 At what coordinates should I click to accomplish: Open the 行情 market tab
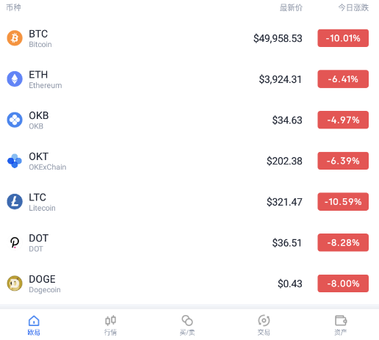(x=110, y=325)
